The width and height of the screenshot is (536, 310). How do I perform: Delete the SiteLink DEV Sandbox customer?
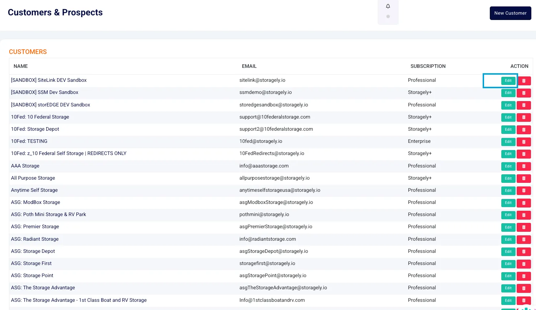pyautogui.click(x=524, y=81)
